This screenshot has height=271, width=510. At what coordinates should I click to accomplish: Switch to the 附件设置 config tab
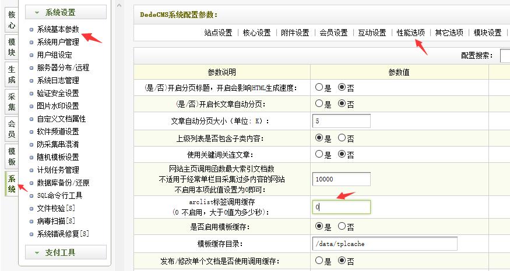(x=295, y=33)
